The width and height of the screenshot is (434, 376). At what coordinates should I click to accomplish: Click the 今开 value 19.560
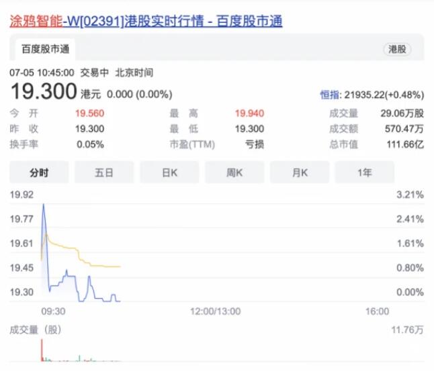89,113
